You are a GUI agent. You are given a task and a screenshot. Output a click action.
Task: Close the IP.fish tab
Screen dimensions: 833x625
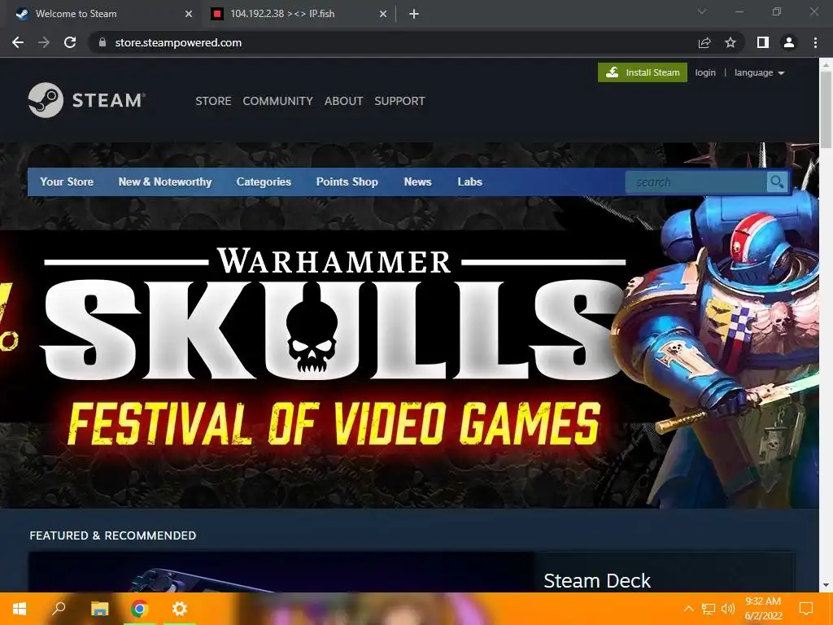tap(383, 14)
